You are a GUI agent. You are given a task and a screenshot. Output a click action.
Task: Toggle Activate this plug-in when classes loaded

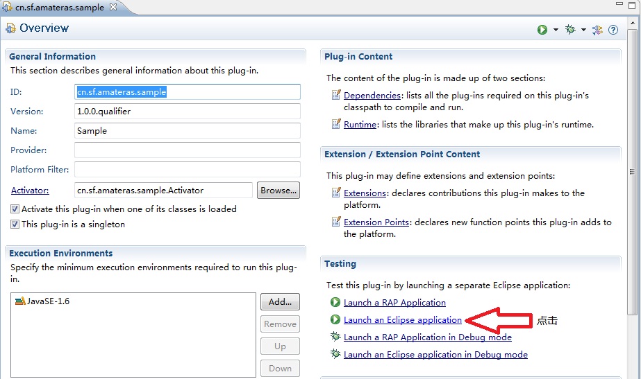point(15,209)
